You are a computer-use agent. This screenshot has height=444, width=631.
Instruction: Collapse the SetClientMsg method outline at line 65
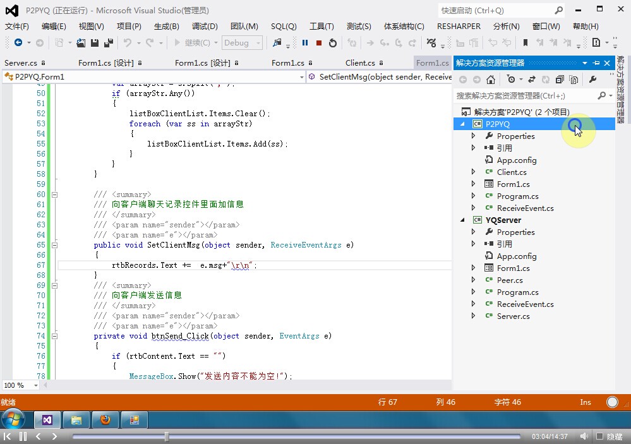tap(54, 245)
